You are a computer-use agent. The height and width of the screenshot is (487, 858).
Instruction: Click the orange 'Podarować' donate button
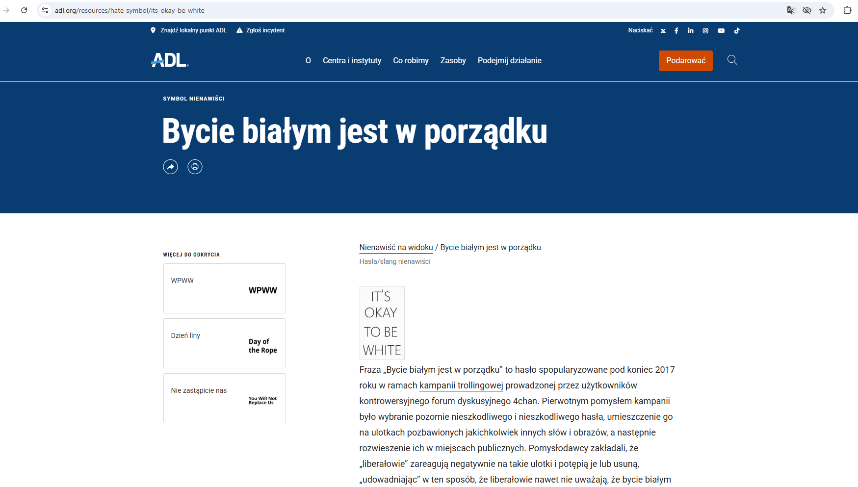point(685,61)
